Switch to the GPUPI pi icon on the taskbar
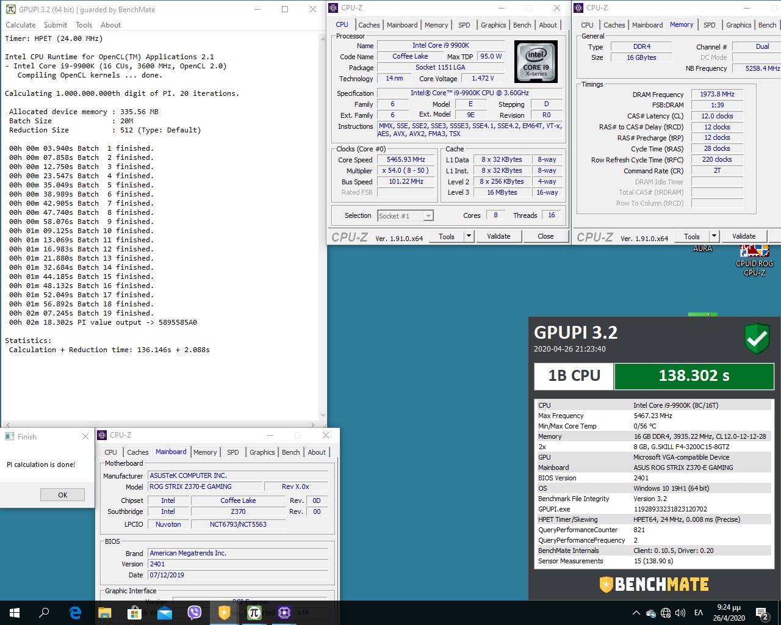The width and height of the screenshot is (781, 625). click(x=254, y=613)
